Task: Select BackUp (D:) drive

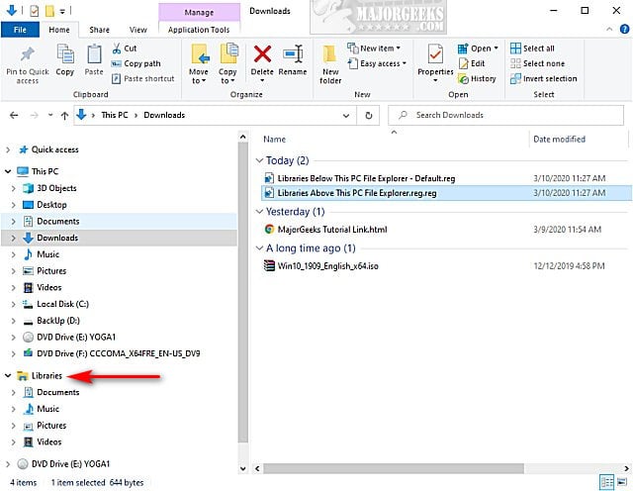Action: tap(58, 321)
